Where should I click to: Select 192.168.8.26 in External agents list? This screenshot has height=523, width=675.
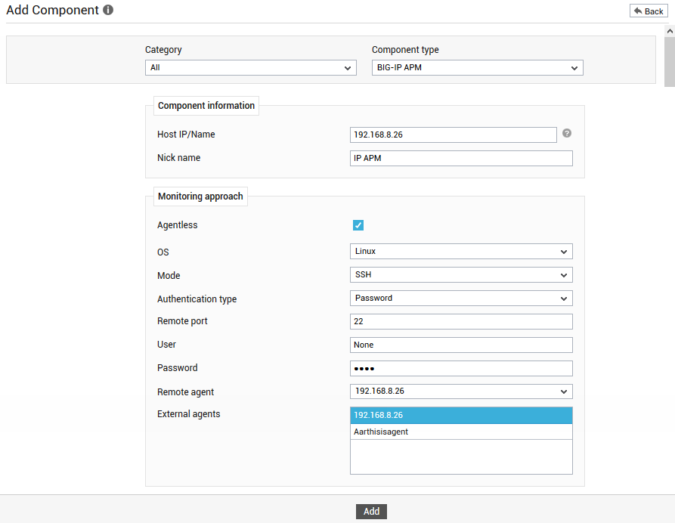(x=461, y=416)
